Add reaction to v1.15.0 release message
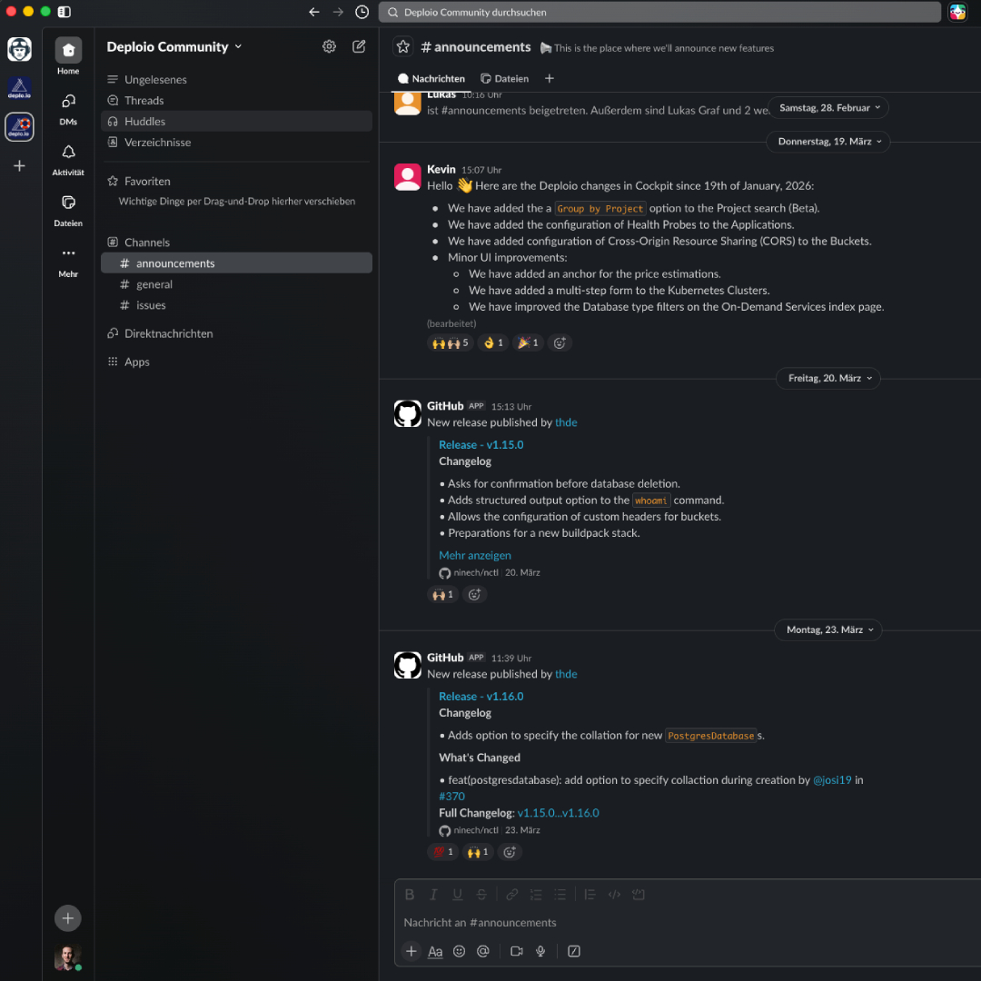The image size is (981, 981). [x=474, y=594]
